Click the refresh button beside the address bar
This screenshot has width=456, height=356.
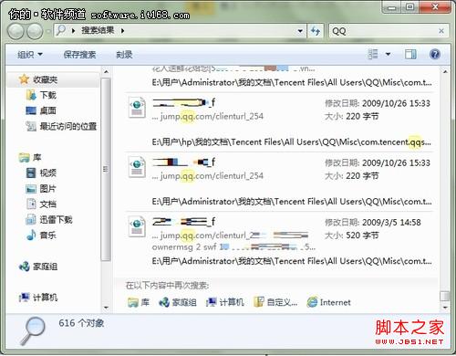tap(316, 31)
